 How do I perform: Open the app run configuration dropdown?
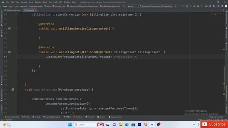click(x=132, y=6)
